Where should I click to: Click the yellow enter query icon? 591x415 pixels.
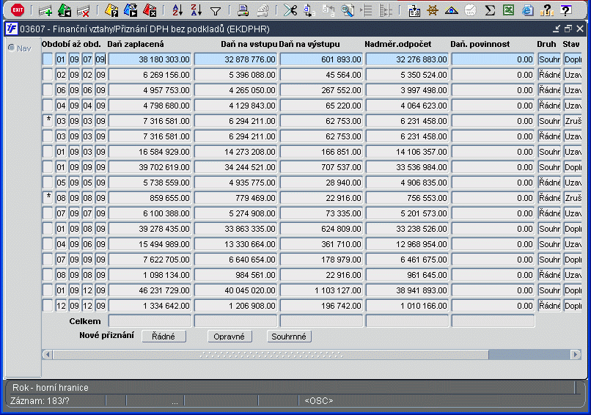coord(111,10)
